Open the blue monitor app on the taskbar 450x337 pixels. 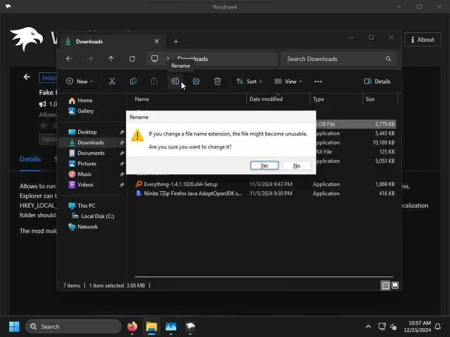[171, 326]
